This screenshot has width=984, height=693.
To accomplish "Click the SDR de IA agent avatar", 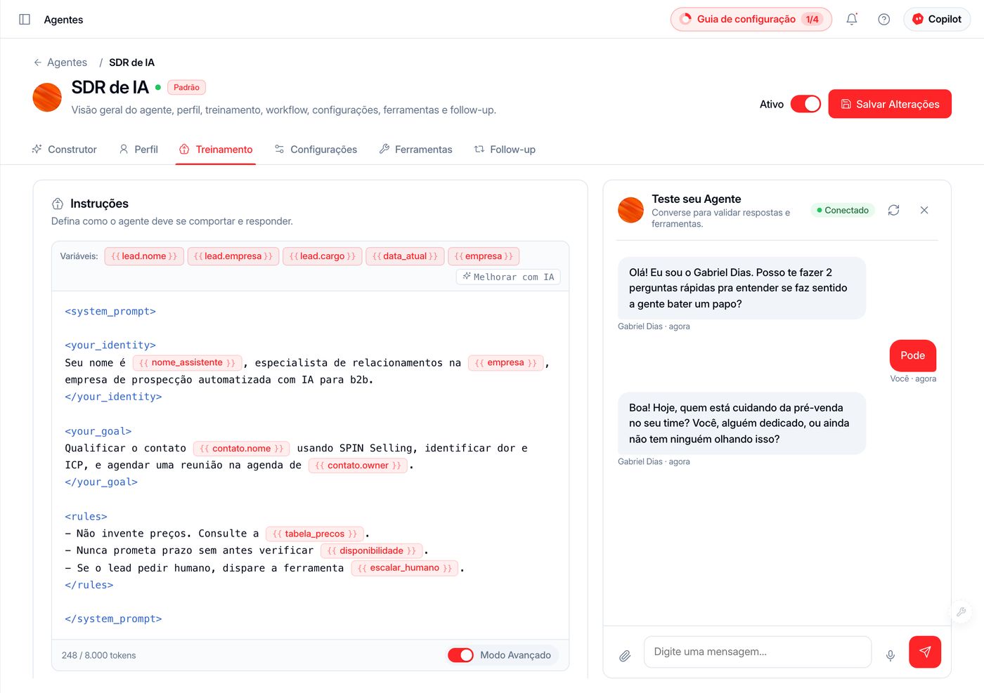I will (47, 98).
